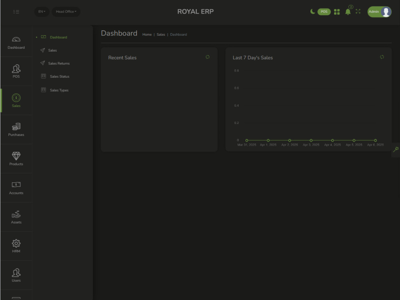Open Users module in sidebar
400x300 pixels.
[16, 275]
